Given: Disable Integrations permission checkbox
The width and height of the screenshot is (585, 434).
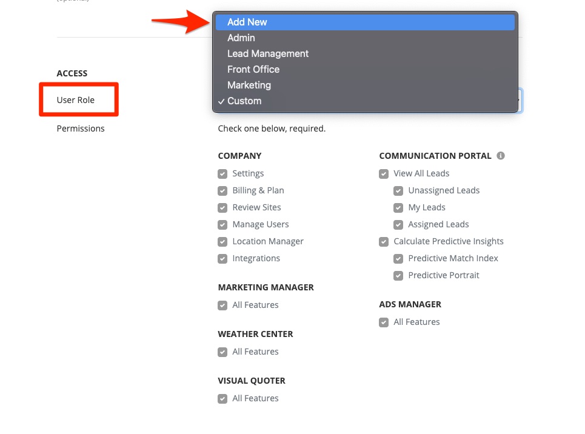Looking at the screenshot, I should (x=222, y=259).
